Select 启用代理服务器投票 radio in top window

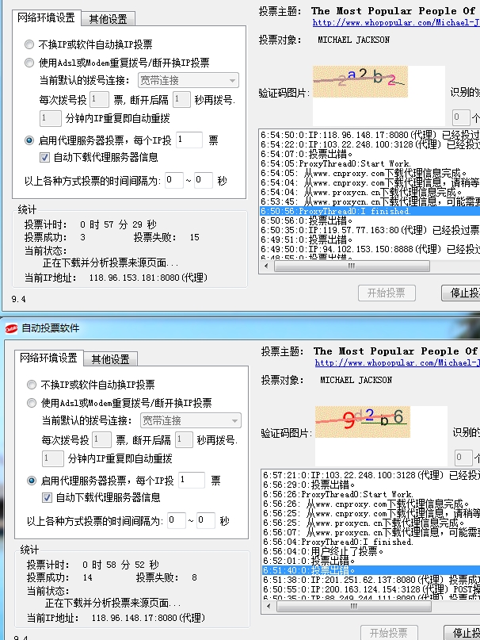point(29,140)
